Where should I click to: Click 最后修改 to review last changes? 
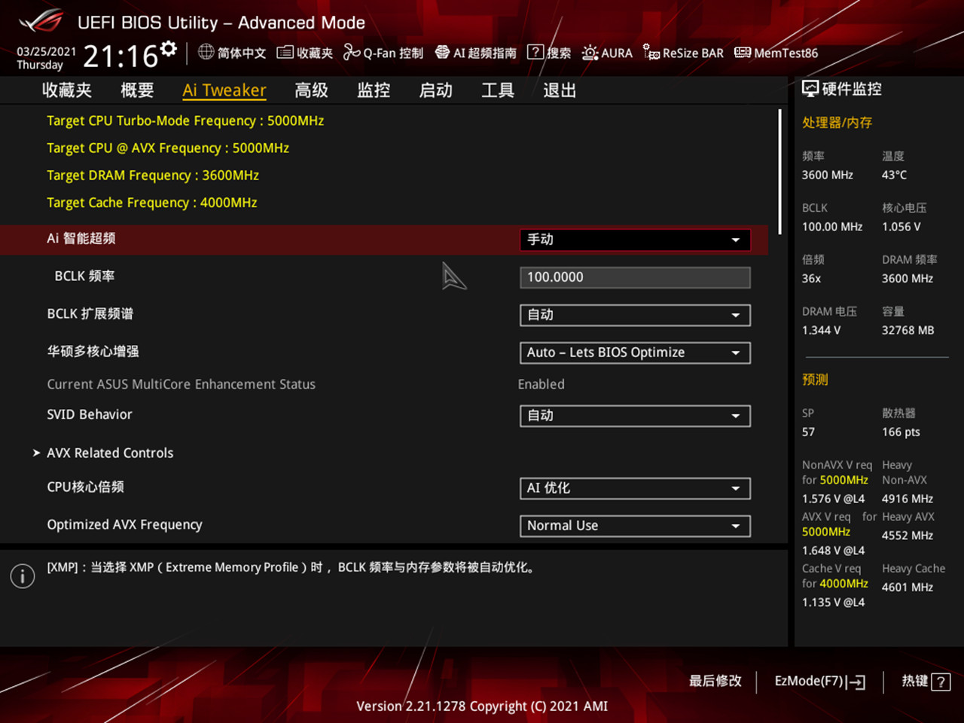713,681
